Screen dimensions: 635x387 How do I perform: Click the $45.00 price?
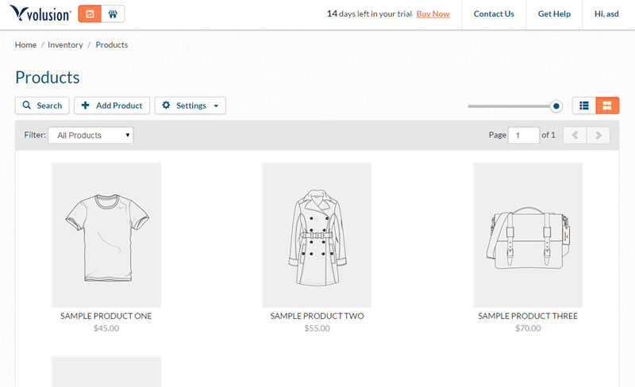(106, 328)
